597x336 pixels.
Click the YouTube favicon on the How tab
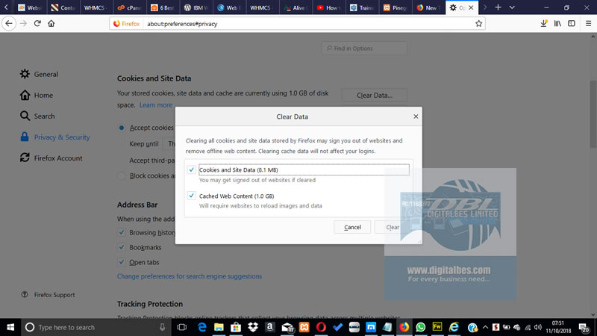[x=320, y=7]
